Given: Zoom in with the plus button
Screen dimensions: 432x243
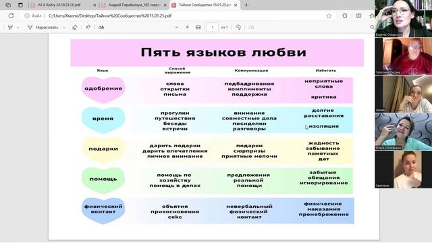Looking at the screenshot, I should click(x=187, y=27).
